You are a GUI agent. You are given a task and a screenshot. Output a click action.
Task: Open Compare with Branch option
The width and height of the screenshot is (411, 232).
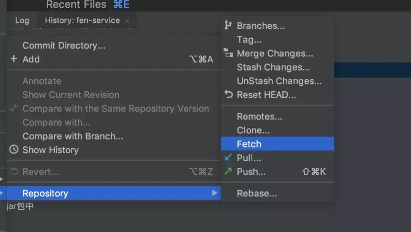[x=73, y=136]
